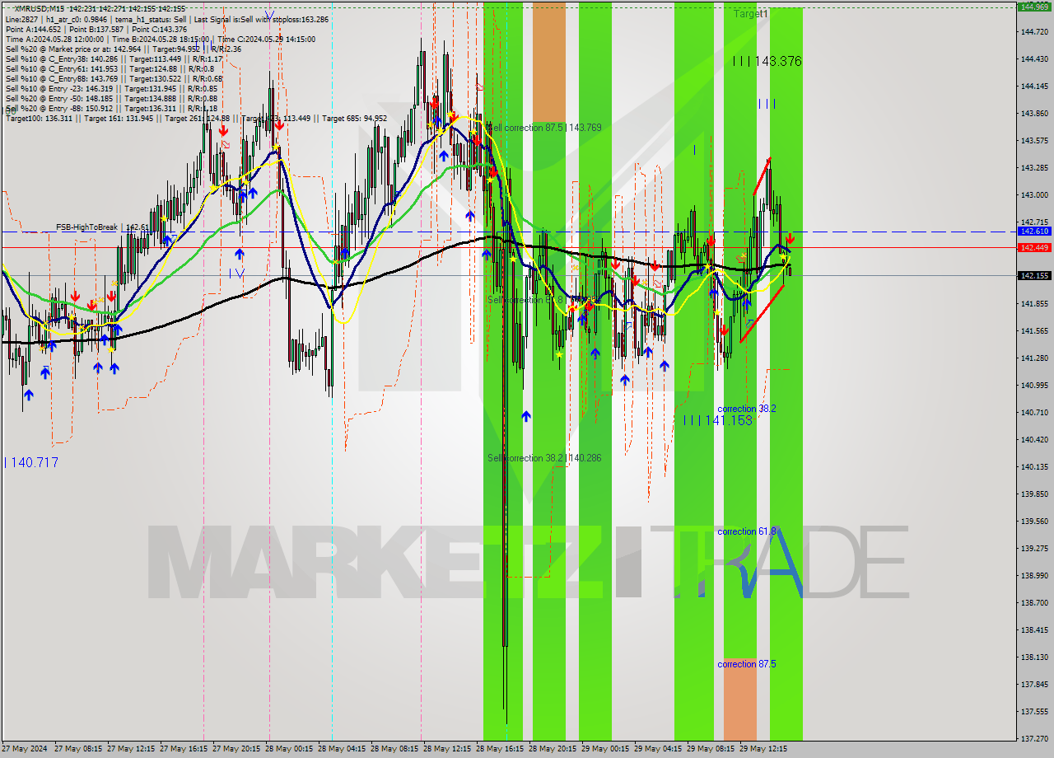Screen dimensions: 1054x758
Task: Click the '27 May 20:15' time label
Action: (x=237, y=749)
